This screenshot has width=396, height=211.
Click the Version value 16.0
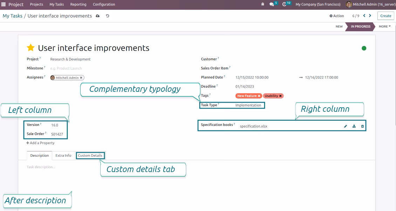pos(55,125)
